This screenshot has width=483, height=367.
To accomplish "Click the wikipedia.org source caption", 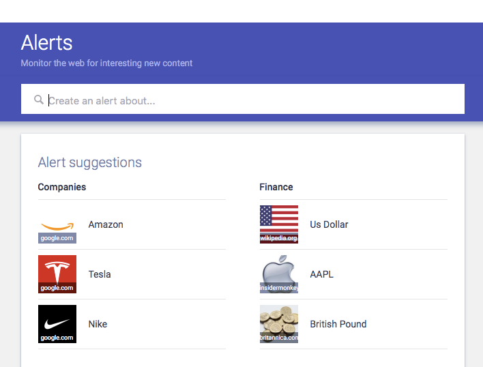I will coord(278,238).
